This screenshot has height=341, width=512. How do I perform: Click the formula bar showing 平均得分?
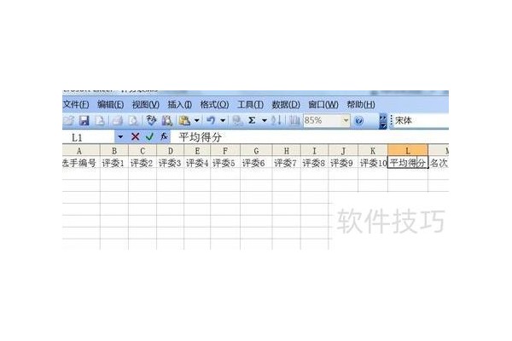click(310, 137)
